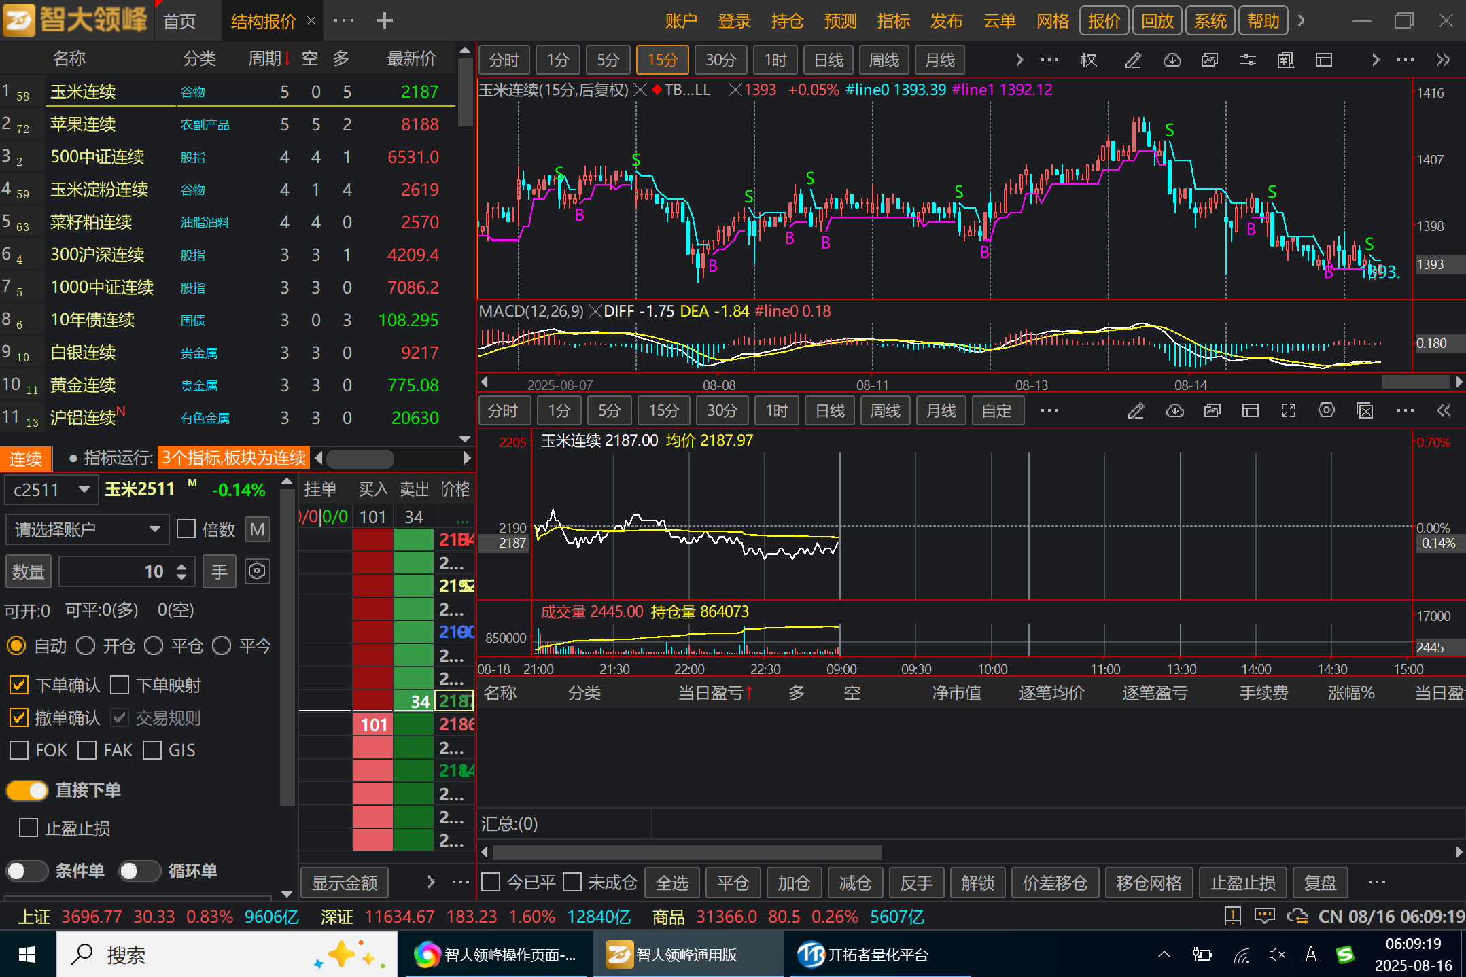This screenshot has width=1466, height=977.
Task: Open the 持仓 menu
Action: pyautogui.click(x=788, y=21)
